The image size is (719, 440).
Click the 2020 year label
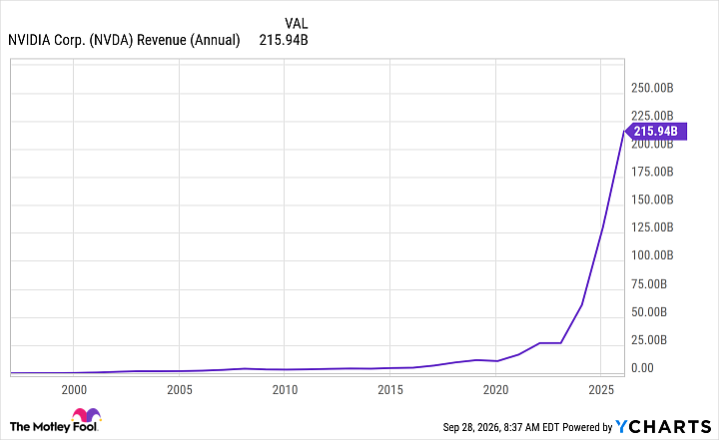[x=495, y=389]
